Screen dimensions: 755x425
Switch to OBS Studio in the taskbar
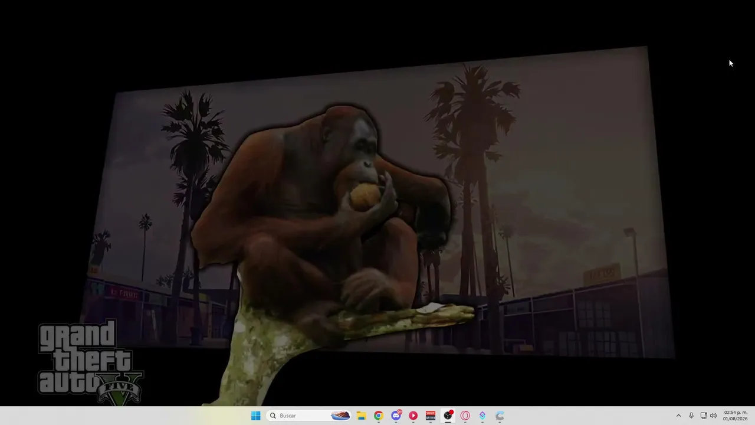[448, 416]
